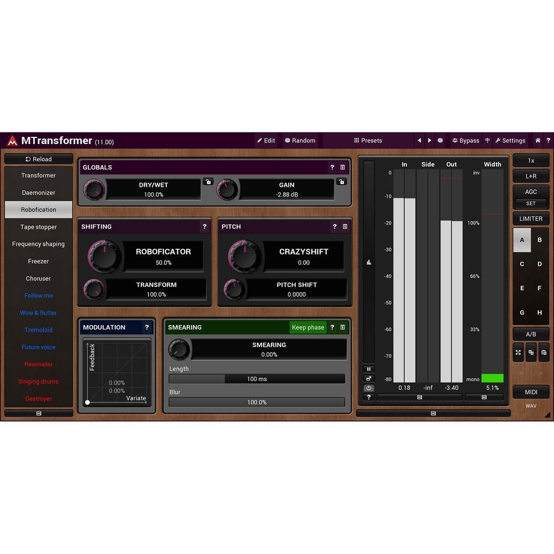Open the Presets browser
Image resolution: width=554 pixels, height=554 pixels.
pos(369,140)
